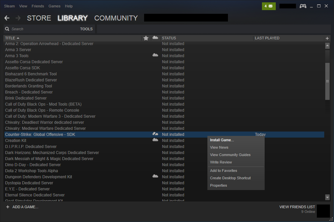Open the View menu
Image resolution: width=334 pixels, height=222 pixels.
(x=23, y=6)
